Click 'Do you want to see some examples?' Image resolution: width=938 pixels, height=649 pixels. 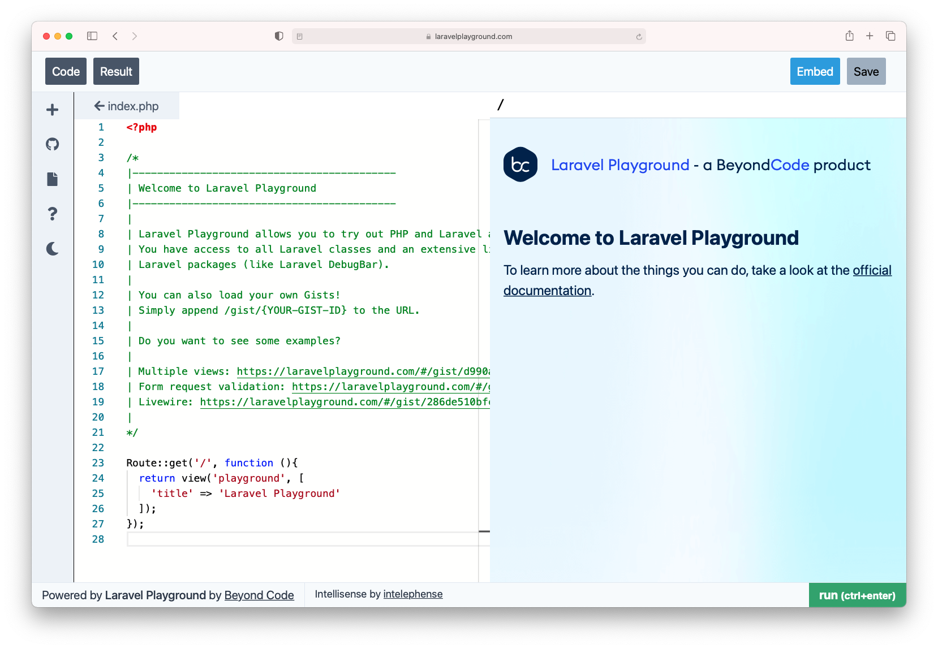pyautogui.click(x=239, y=341)
